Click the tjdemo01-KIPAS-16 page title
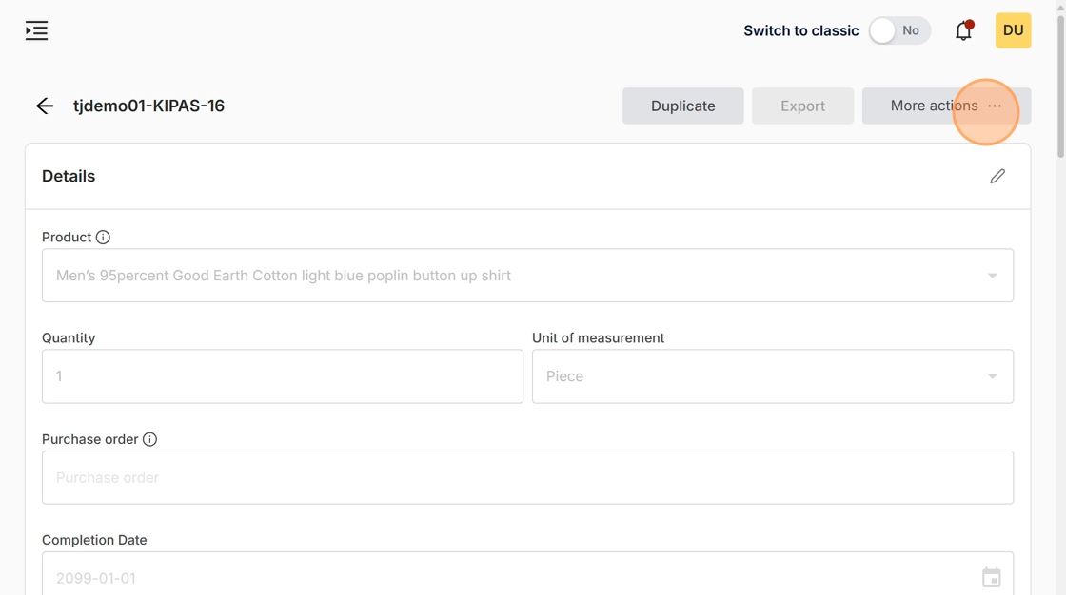 point(148,106)
